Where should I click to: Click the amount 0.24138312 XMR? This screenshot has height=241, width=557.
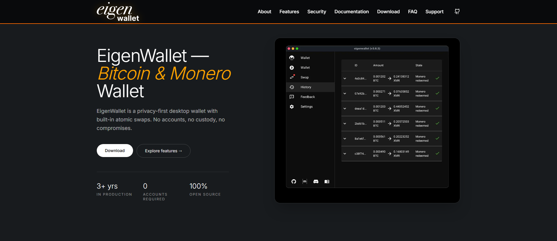401,78
